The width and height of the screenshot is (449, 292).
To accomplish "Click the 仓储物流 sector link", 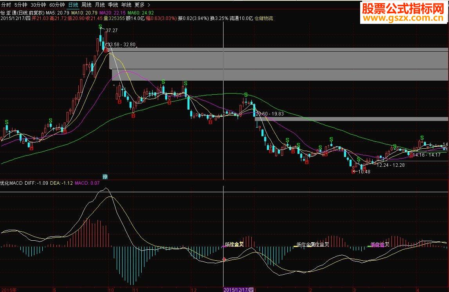I will tap(264, 18).
